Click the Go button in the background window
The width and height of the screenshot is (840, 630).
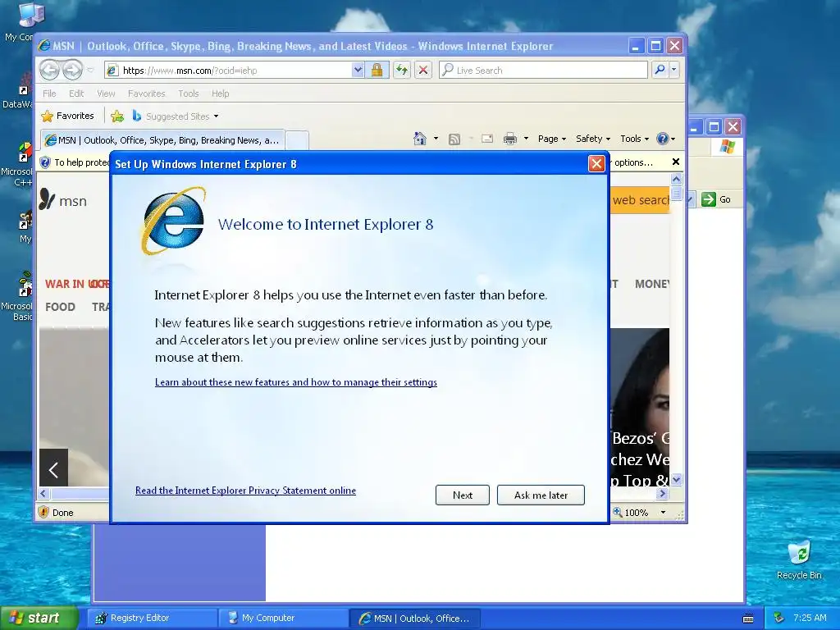716,199
